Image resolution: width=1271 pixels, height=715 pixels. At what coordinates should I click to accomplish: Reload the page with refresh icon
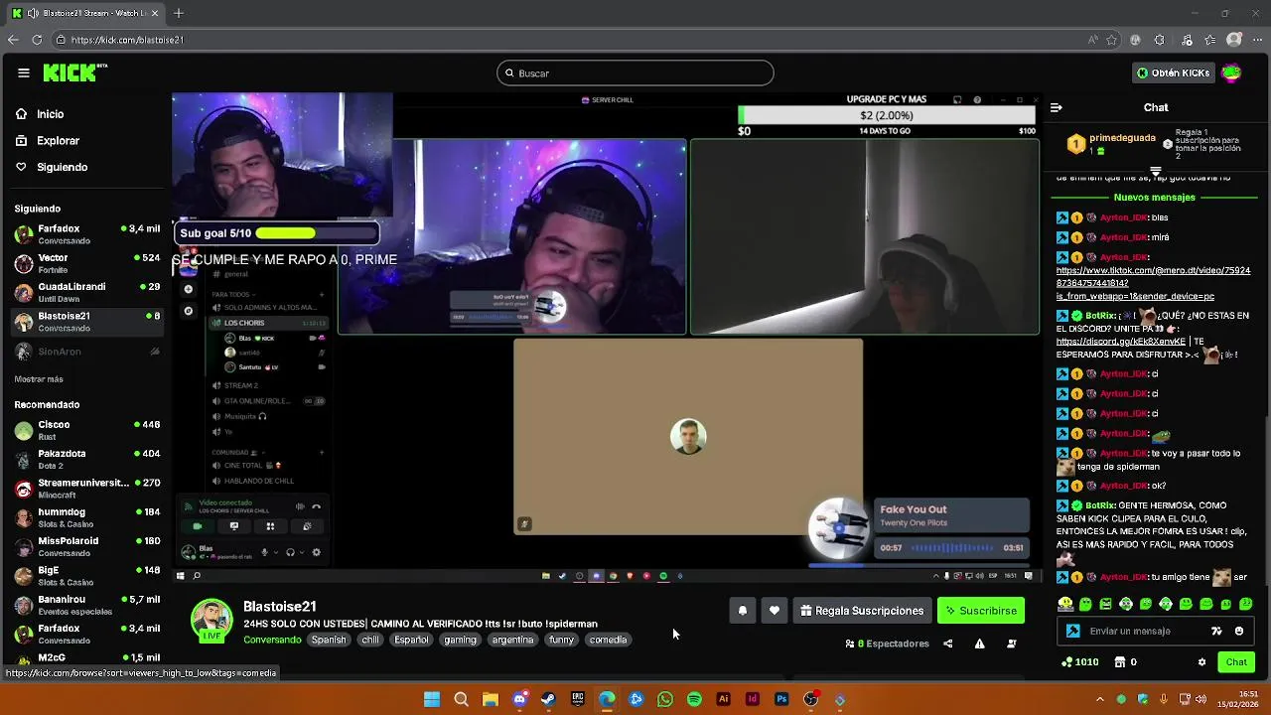pyautogui.click(x=37, y=40)
